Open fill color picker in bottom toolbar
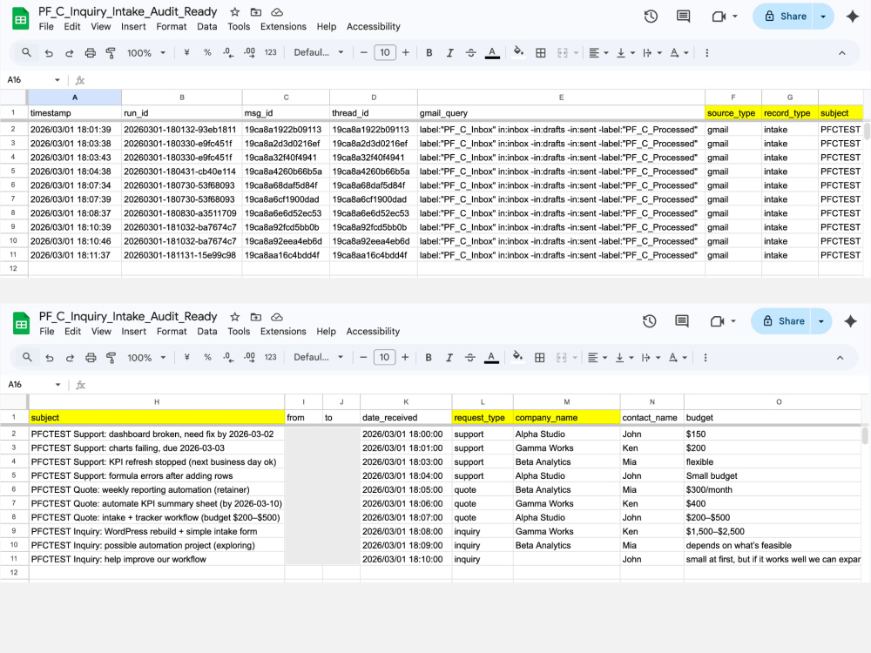Screen dimensions: 871x653 point(517,358)
